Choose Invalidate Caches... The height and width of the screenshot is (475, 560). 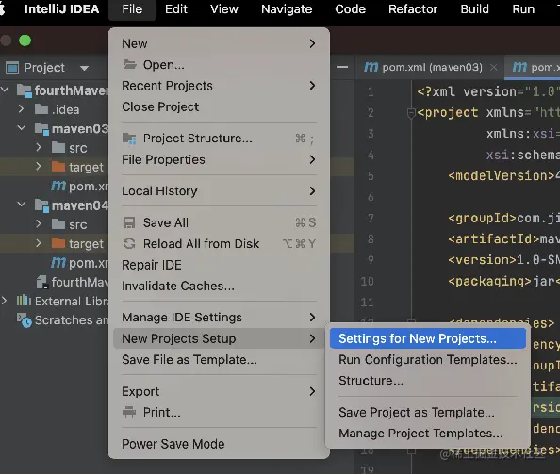(x=219, y=286)
